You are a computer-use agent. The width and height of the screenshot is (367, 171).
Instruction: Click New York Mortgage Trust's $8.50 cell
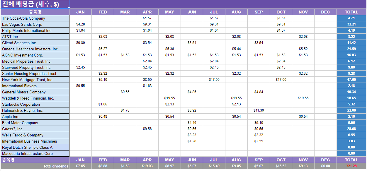point(147,80)
